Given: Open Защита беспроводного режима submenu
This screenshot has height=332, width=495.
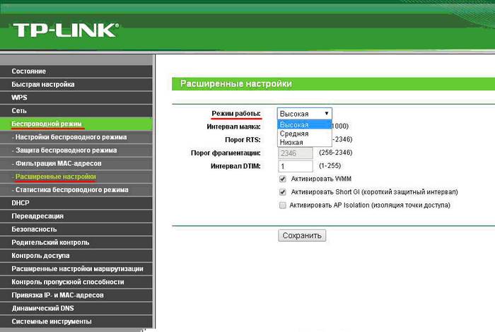Looking at the screenshot, I should click(65, 150).
